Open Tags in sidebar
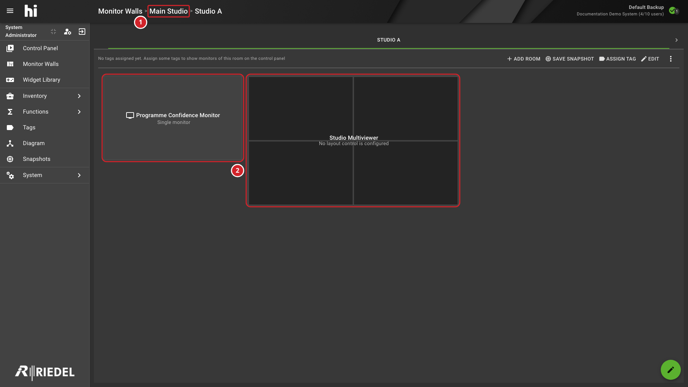This screenshot has width=688, height=387. click(x=45, y=127)
